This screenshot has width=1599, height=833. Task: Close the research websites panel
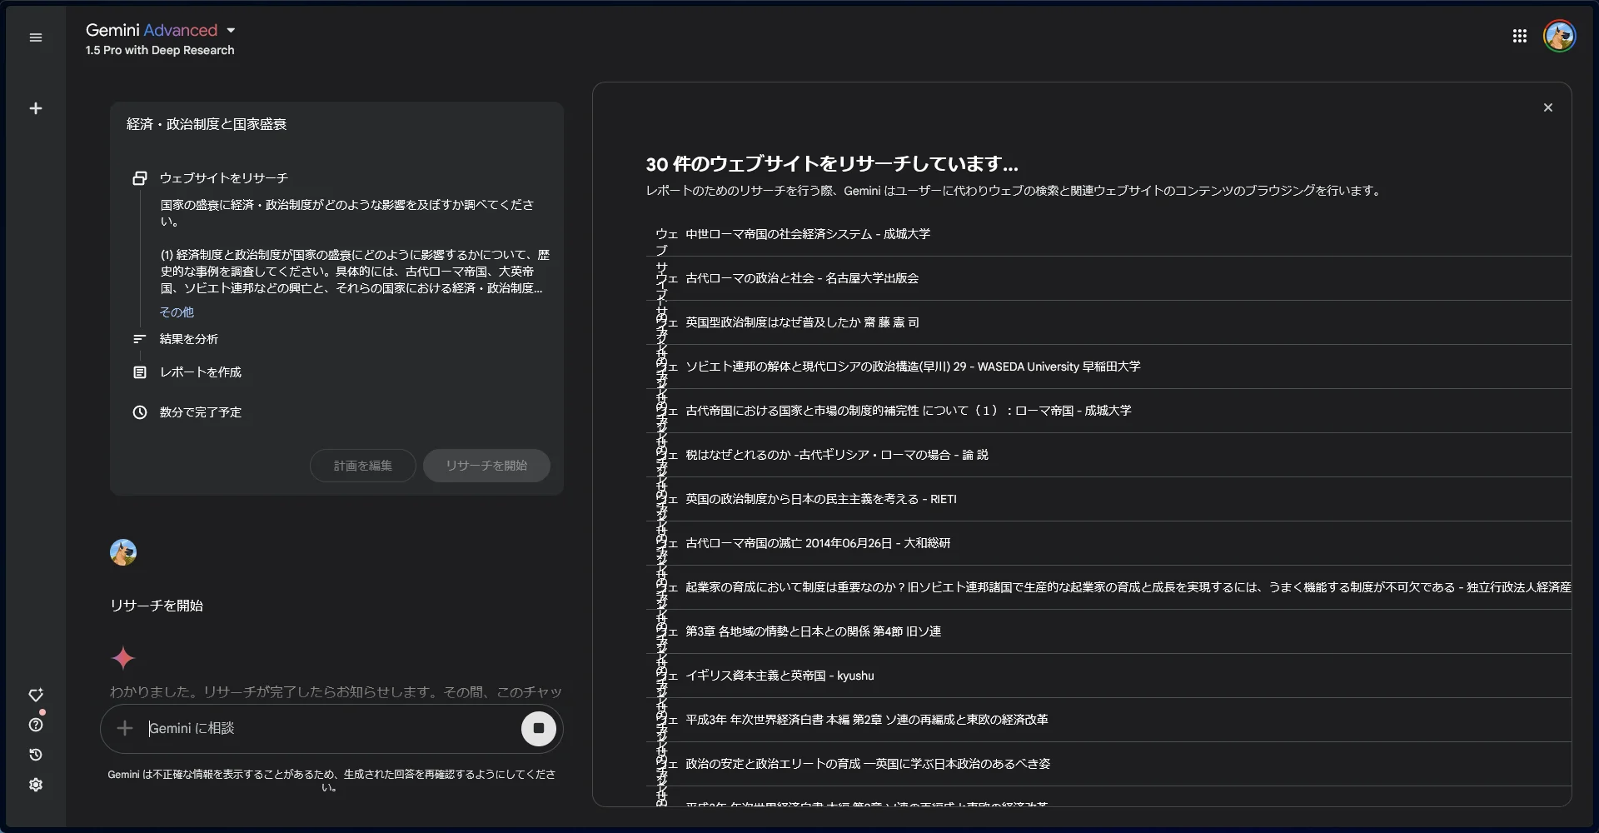point(1548,107)
